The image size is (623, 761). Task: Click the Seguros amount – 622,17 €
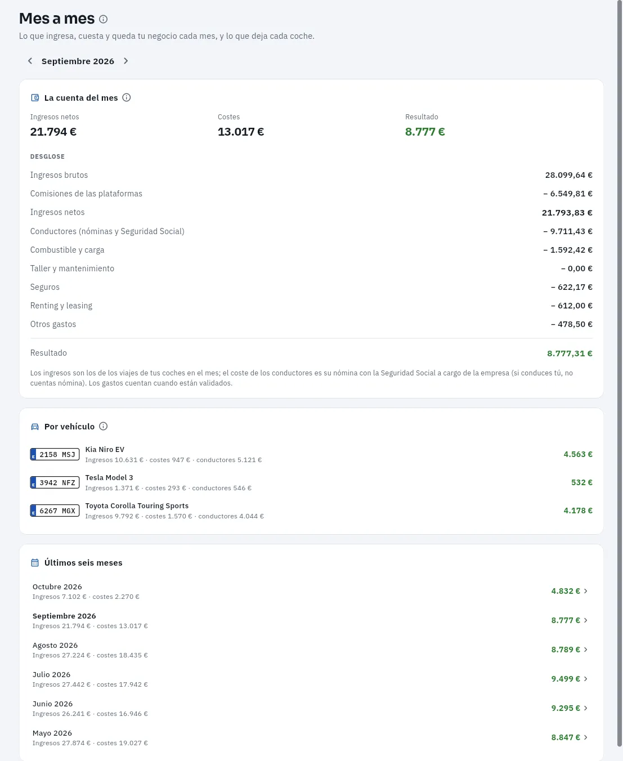point(571,287)
